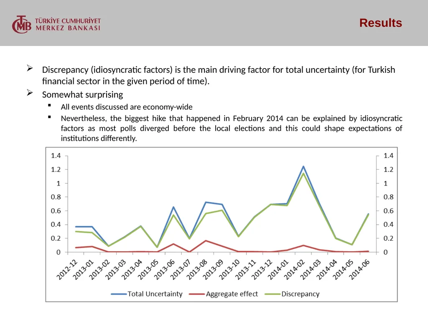
Task: Click the blue Total Uncertainty legend line swatch
Action: point(119,294)
